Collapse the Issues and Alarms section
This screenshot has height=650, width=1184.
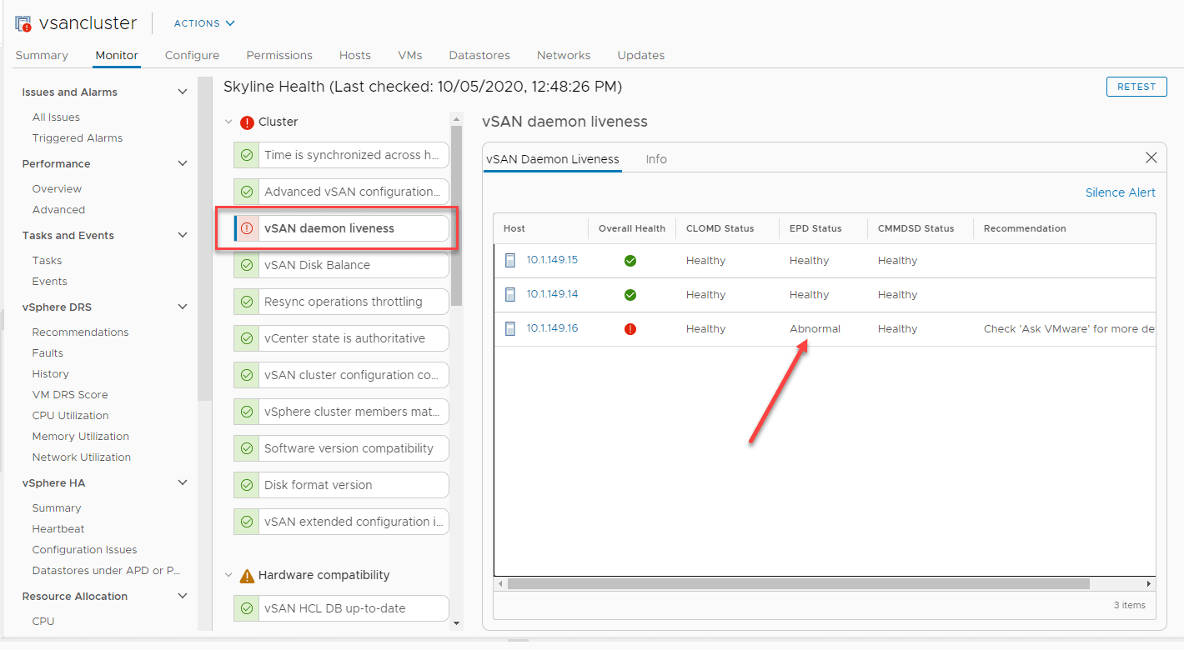click(183, 92)
